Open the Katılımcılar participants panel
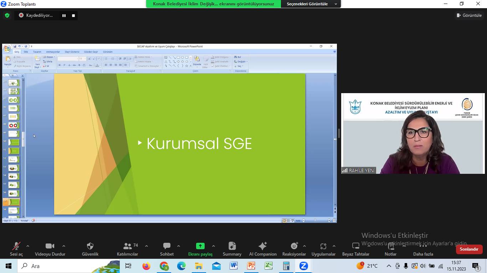The height and width of the screenshot is (273, 487). point(127,246)
